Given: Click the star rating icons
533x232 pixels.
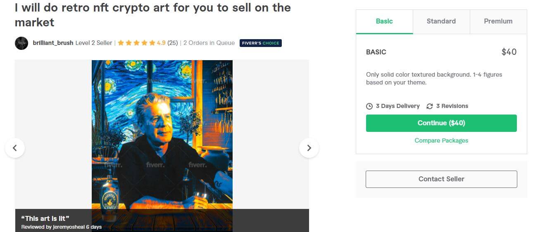Looking at the screenshot, I should point(136,43).
